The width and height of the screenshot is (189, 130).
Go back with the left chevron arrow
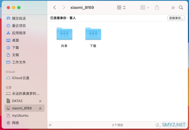pyautogui.click(x=54, y=7)
